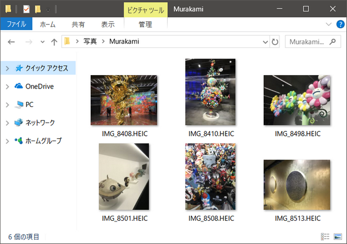Click the ネットワーク network icon

(19, 123)
